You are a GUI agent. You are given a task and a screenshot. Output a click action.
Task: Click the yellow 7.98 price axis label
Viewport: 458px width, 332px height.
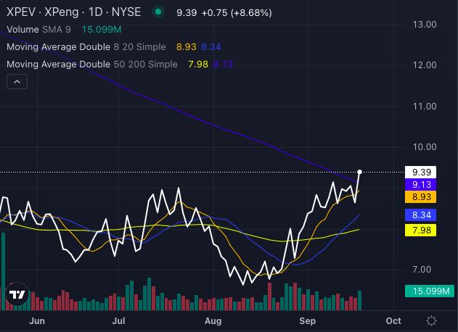click(x=420, y=231)
